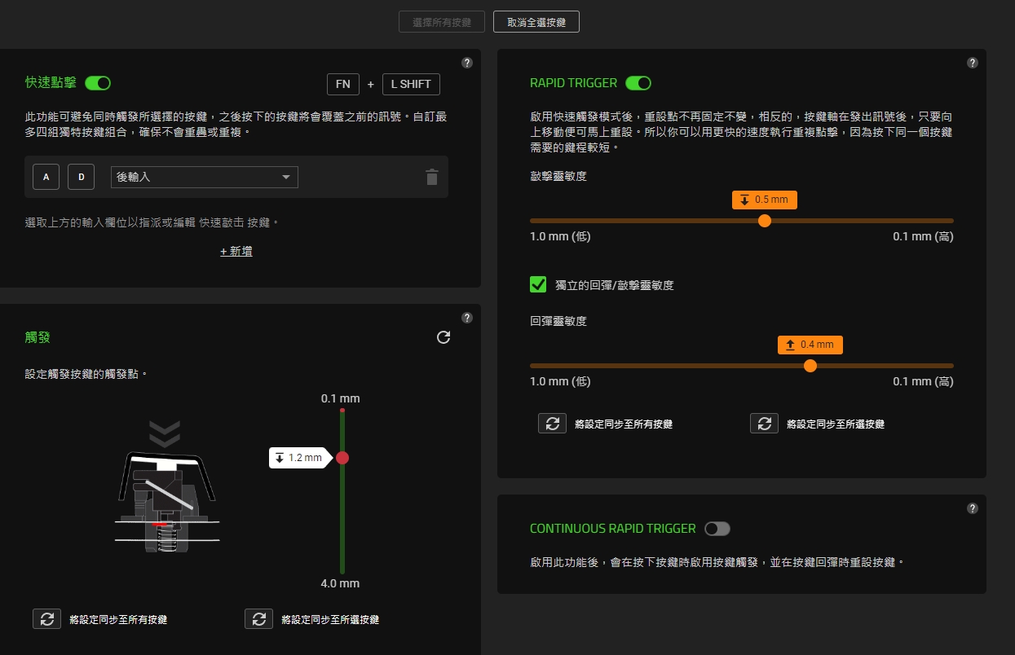This screenshot has width=1015, height=655.
Task: Click sync-to-selected-keys icon in Rapid Trigger panel
Action: (x=764, y=423)
